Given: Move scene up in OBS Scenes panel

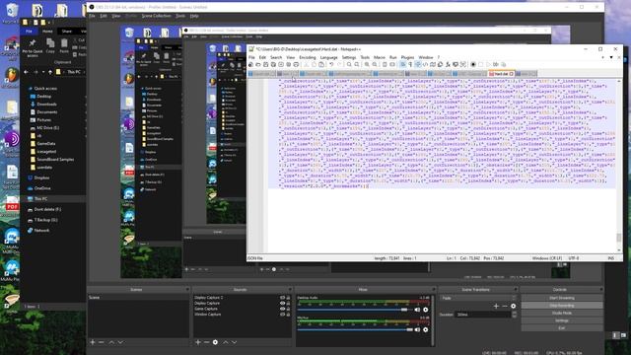Looking at the screenshot, I should pos(111,342).
